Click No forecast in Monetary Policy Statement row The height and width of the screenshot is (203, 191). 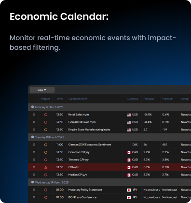point(169,190)
